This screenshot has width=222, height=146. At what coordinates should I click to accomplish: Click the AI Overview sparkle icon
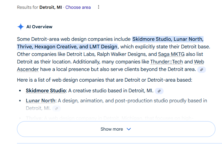click(x=21, y=27)
